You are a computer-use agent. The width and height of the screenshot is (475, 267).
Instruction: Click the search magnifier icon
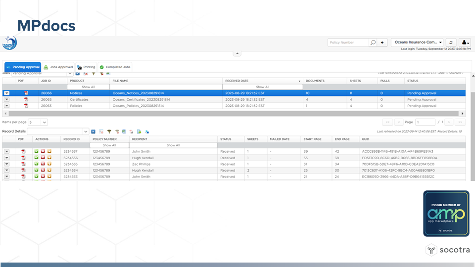coord(373,43)
